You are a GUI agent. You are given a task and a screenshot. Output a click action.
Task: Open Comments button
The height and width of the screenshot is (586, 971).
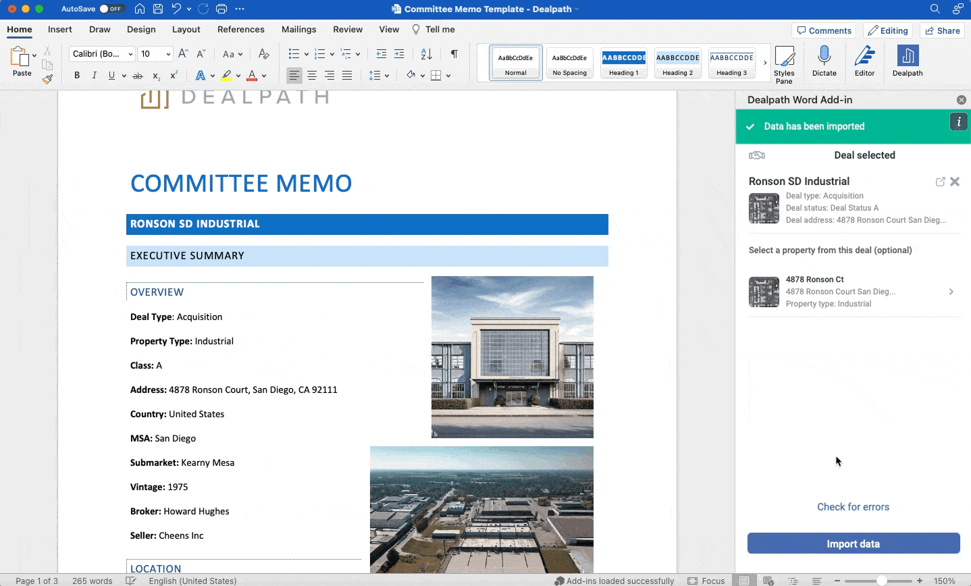point(824,30)
